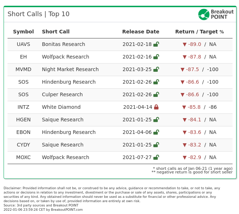Open Night Market Research entry

(70, 69)
